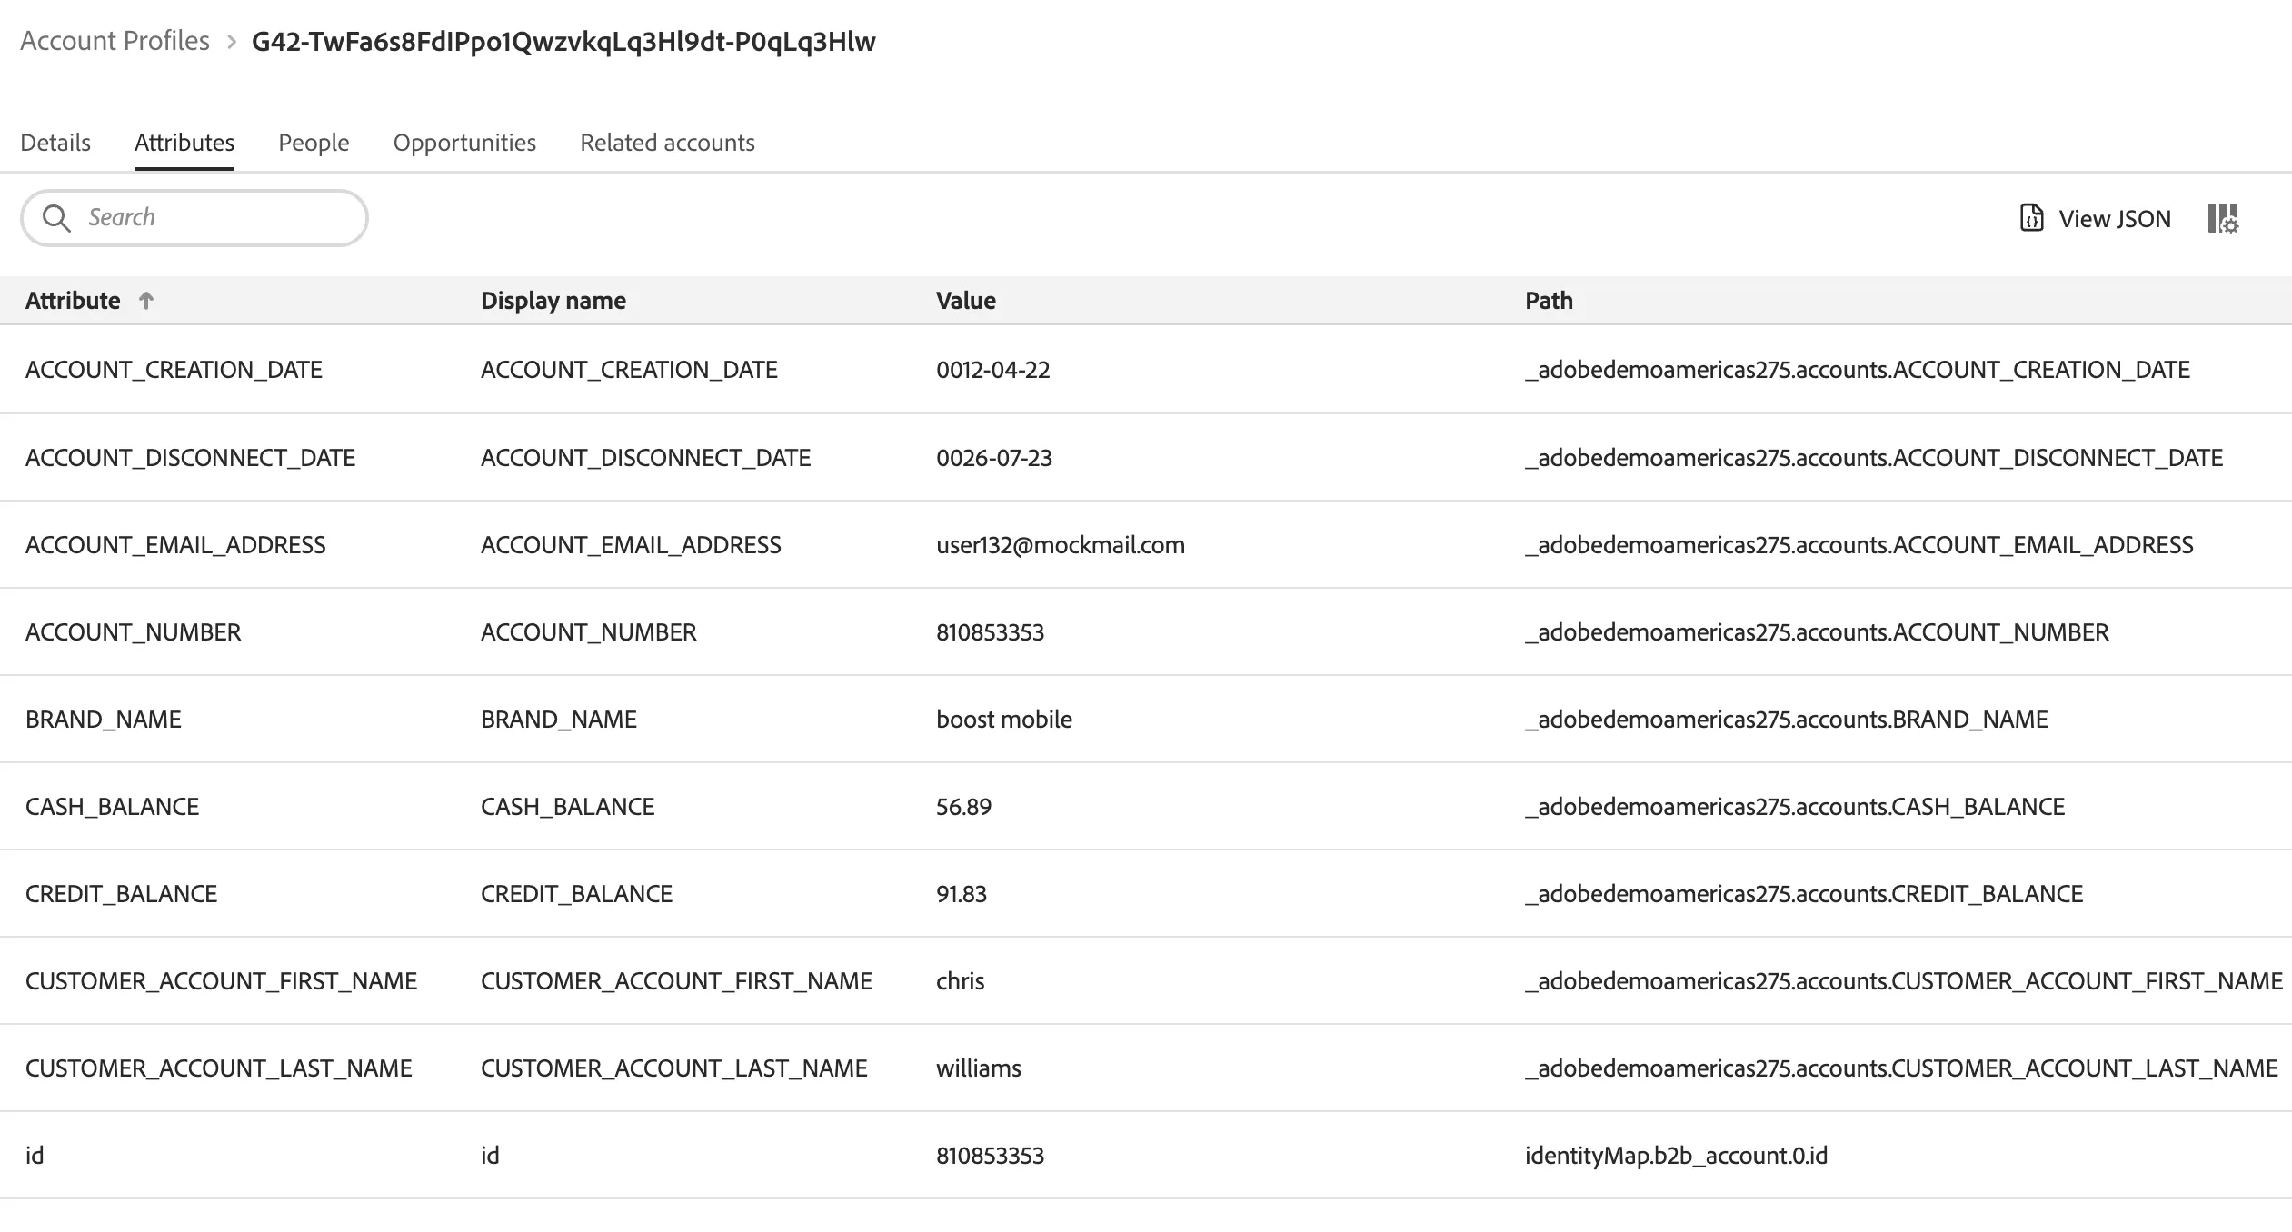2292x1232 pixels.
Task: Open the People tab
Action: click(x=314, y=143)
